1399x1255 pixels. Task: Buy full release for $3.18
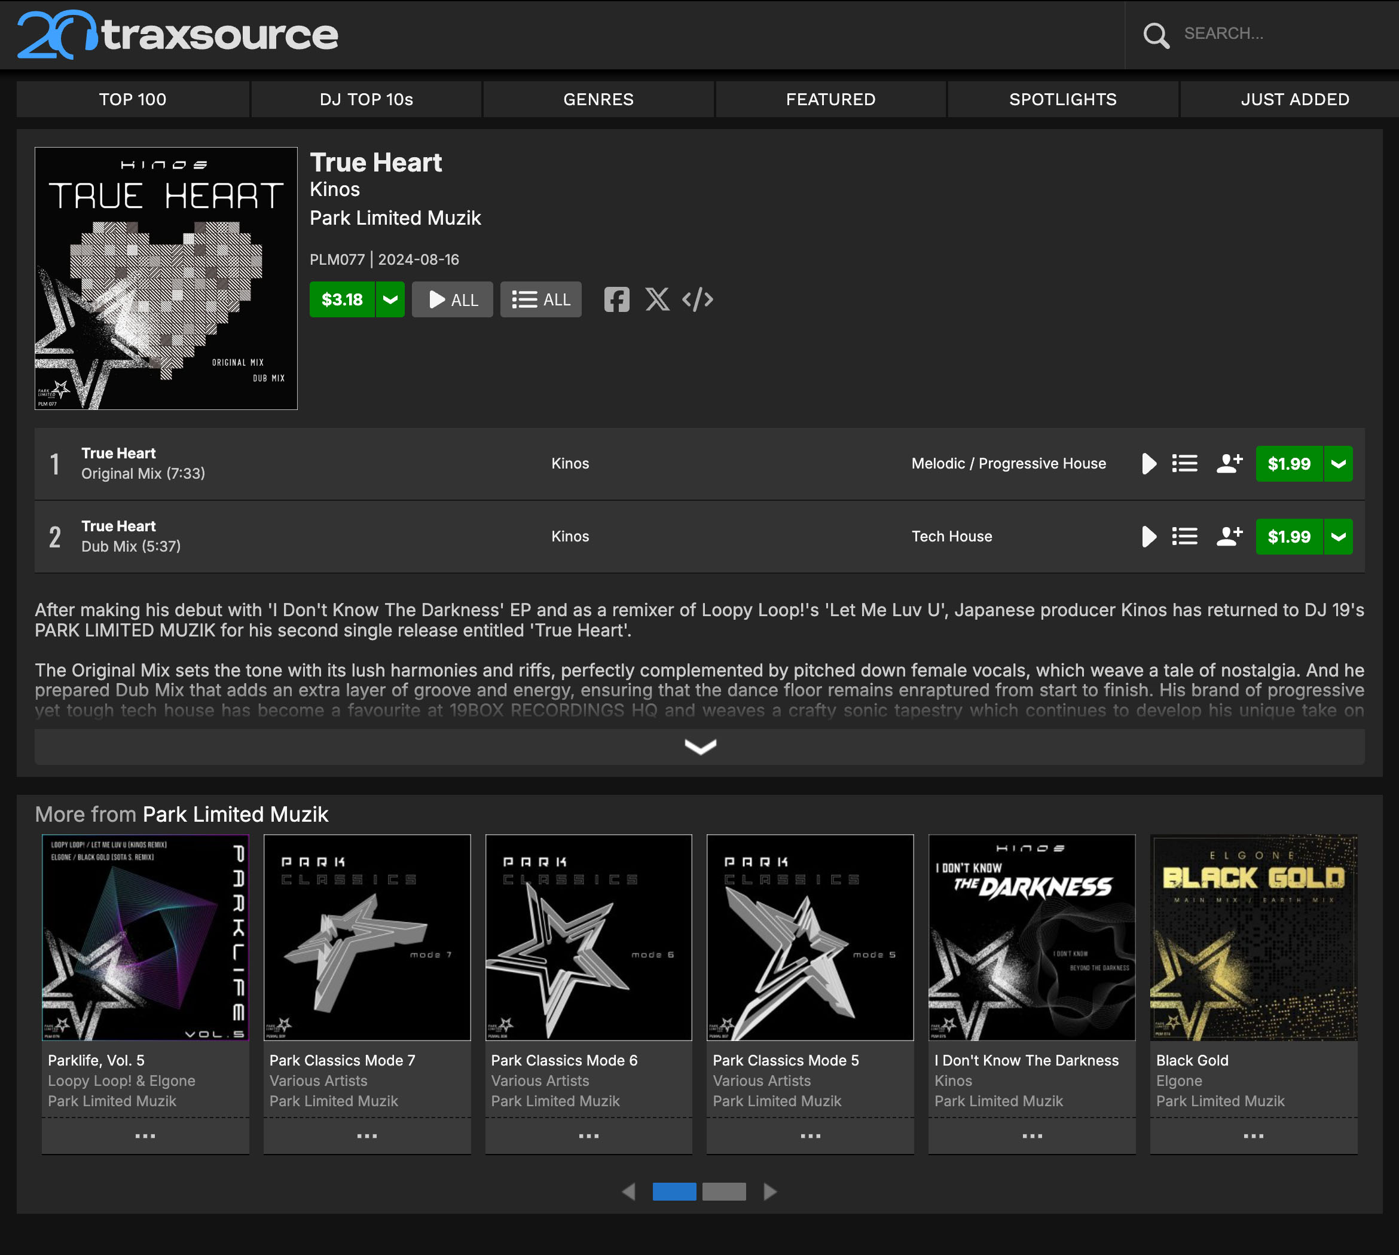[342, 299]
